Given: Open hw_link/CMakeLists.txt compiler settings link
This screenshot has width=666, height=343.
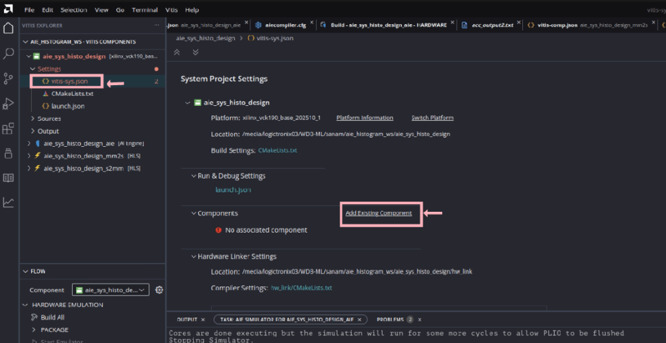Looking at the screenshot, I should pyautogui.click(x=301, y=288).
